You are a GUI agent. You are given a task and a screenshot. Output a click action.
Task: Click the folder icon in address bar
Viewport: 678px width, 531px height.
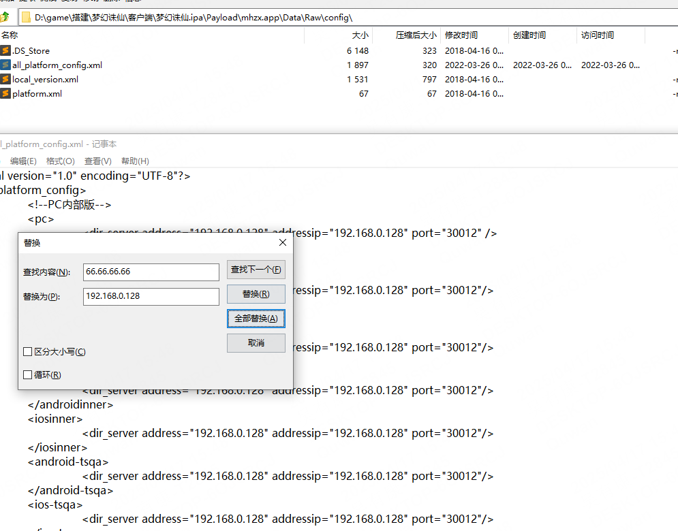tap(26, 17)
